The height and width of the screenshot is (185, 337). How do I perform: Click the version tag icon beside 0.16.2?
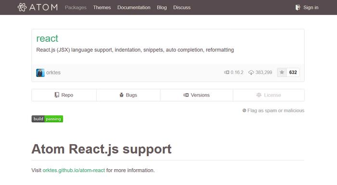coord(227,73)
